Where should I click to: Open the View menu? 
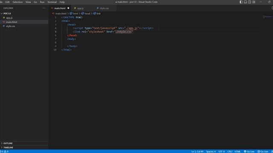pos(28,2)
